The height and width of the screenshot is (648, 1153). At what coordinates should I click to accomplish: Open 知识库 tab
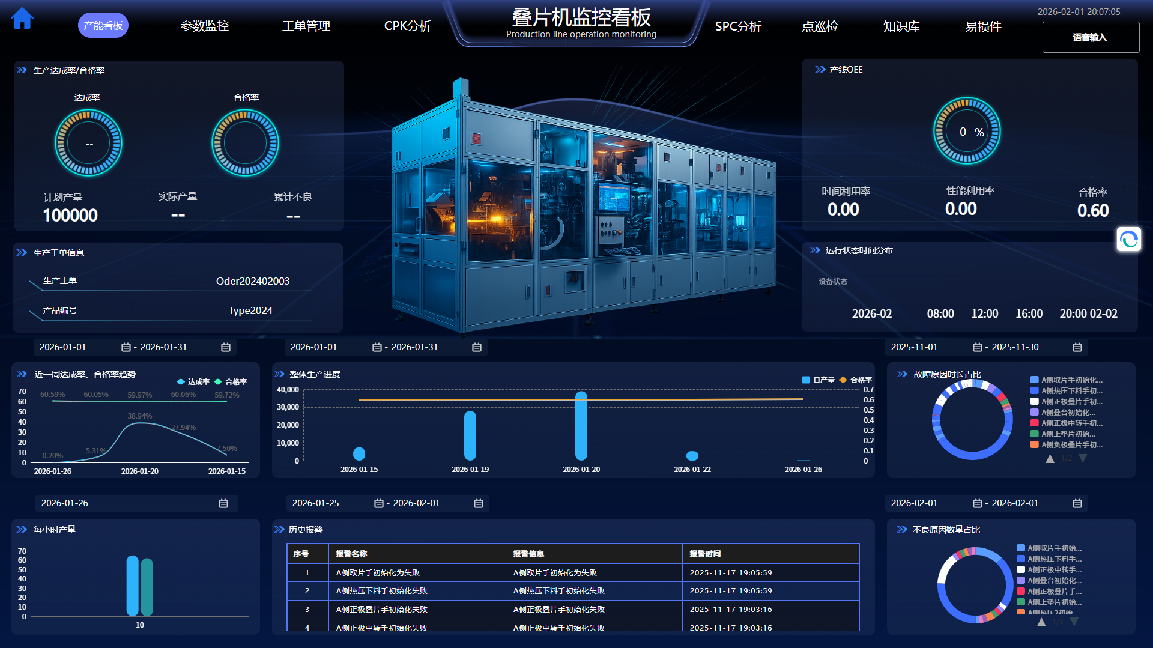901,26
